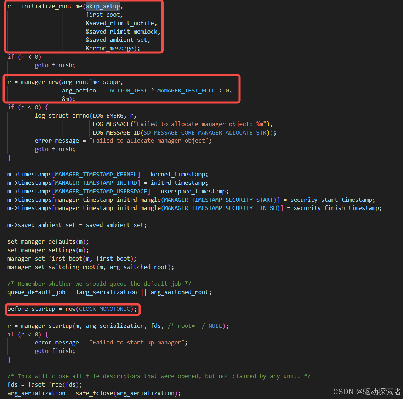Screen dimensions: 403x399
Task: Click the MANAGER_TEST_FULL constant
Action: point(186,90)
